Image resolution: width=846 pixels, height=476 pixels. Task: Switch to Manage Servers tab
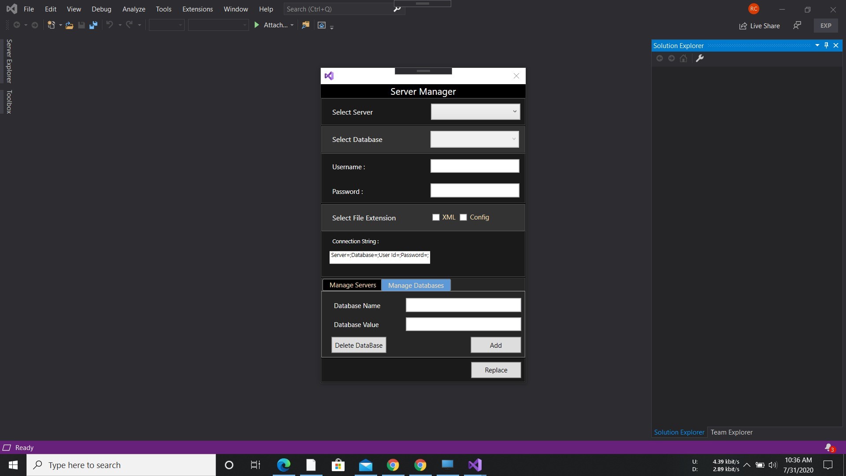pos(352,285)
